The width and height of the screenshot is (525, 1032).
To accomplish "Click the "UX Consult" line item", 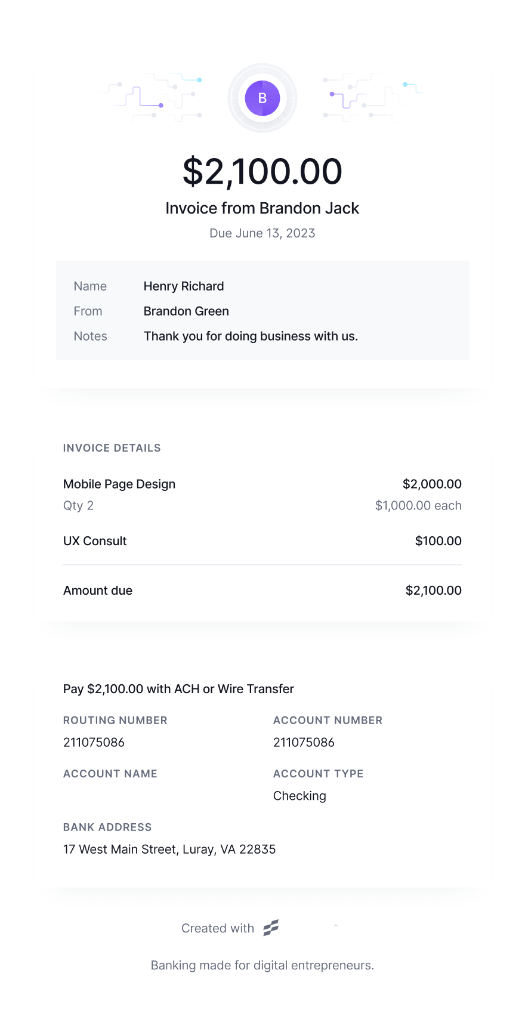I will pyautogui.click(x=95, y=541).
